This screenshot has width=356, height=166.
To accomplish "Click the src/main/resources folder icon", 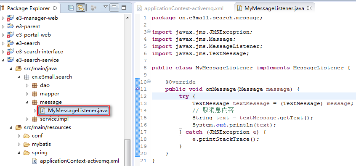I will 19,127.
